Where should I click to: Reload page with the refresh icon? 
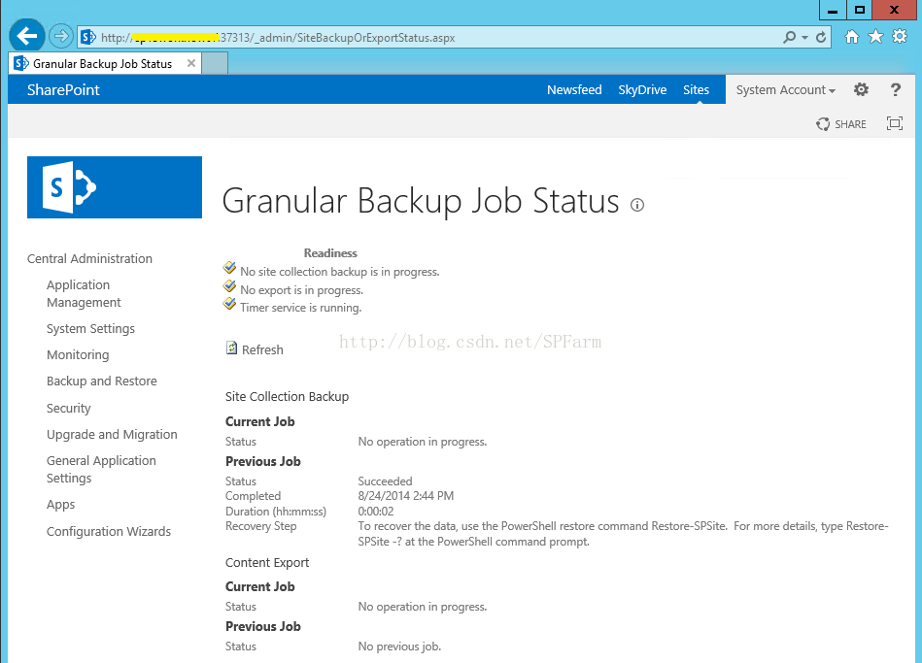click(821, 37)
